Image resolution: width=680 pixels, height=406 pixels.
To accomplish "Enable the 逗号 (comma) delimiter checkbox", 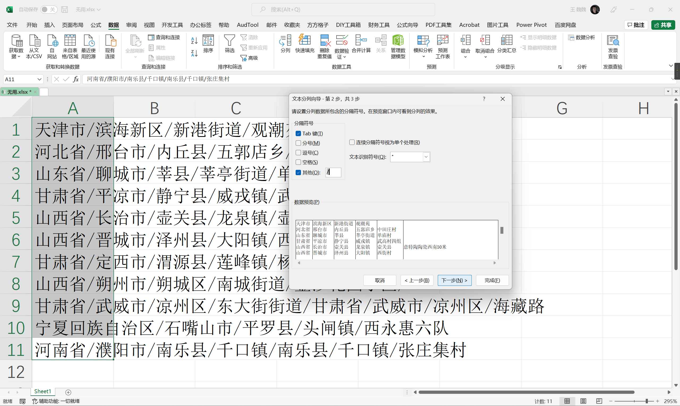I will (298, 153).
